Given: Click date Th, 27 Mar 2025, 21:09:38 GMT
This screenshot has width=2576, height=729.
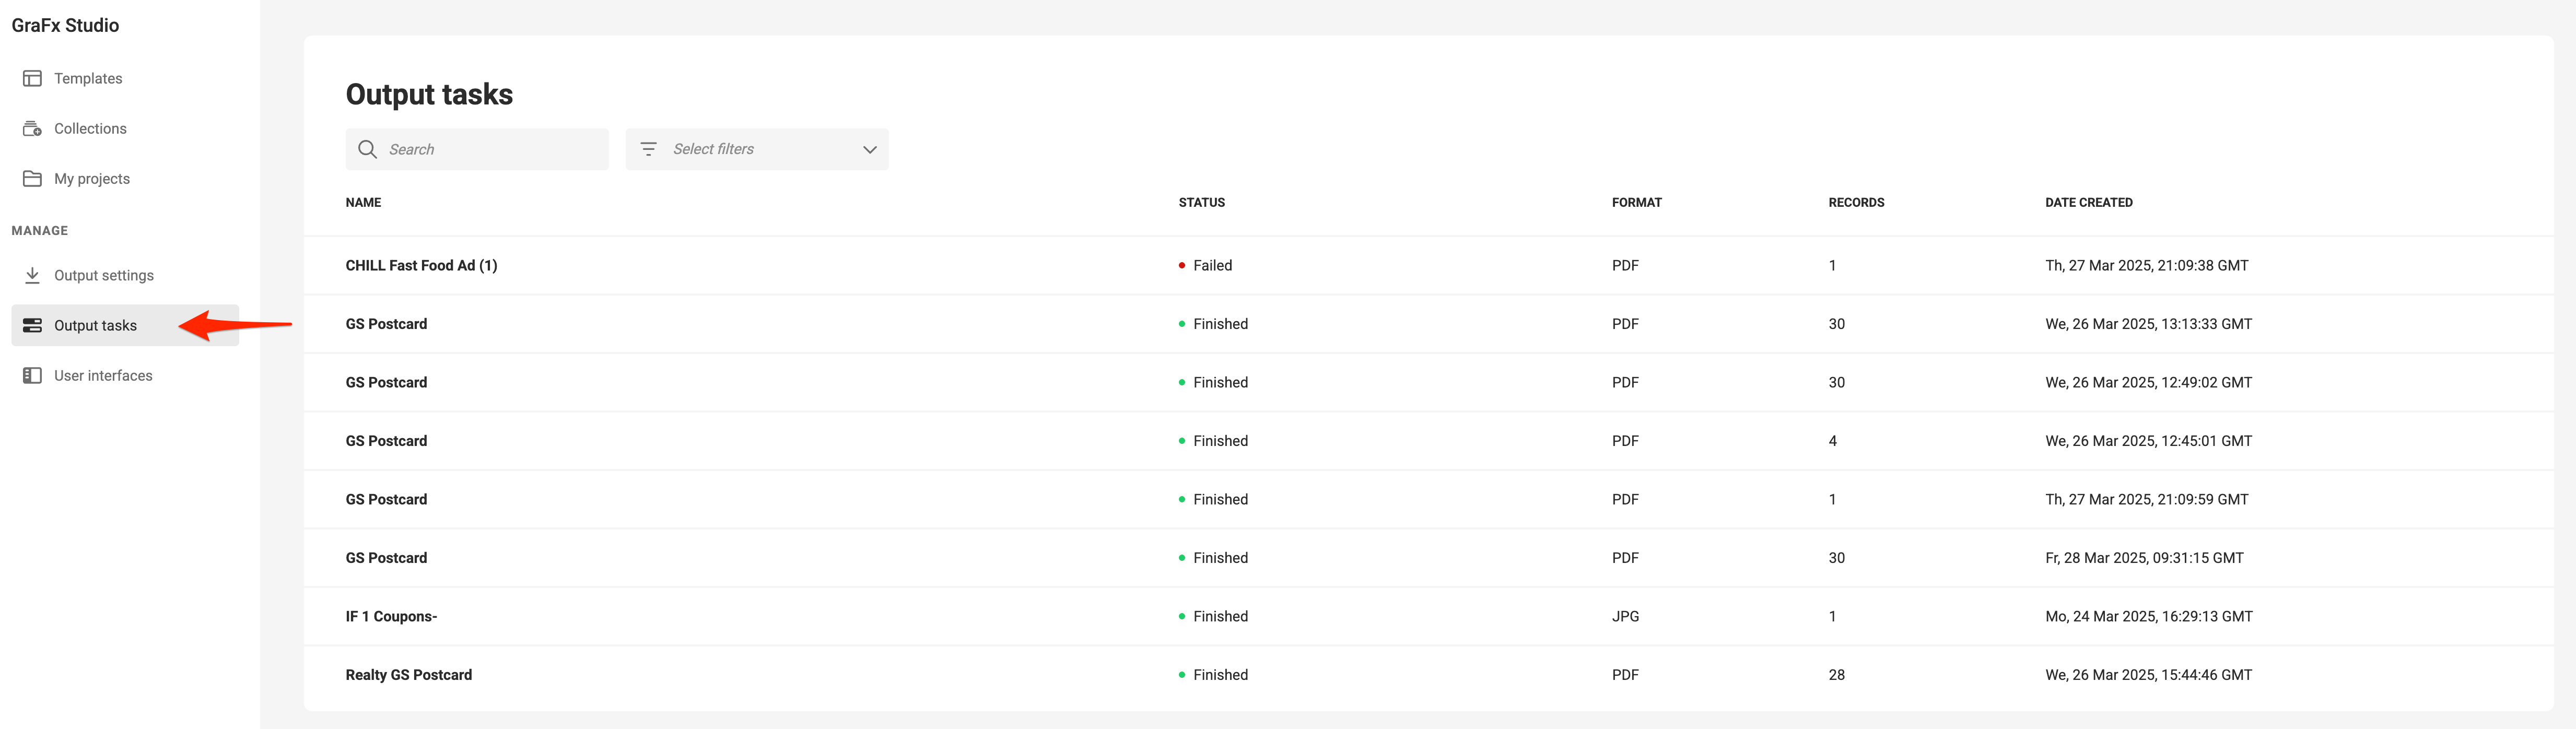Looking at the screenshot, I should (x=2146, y=265).
